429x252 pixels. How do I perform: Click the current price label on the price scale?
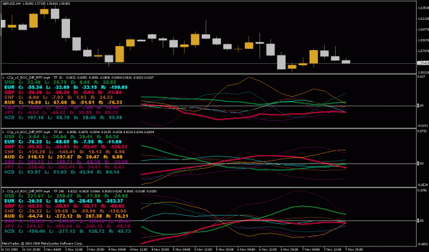423,63
